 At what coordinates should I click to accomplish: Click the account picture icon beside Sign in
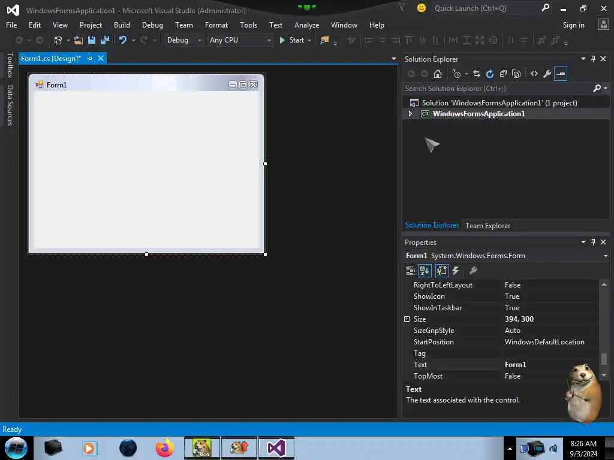tap(603, 25)
